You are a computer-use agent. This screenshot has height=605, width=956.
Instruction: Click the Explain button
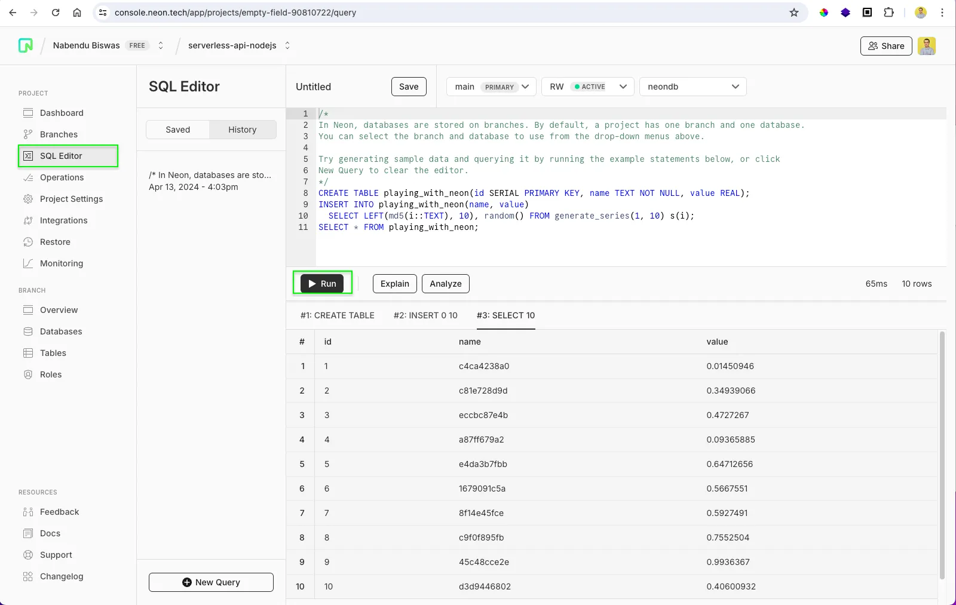[395, 284]
